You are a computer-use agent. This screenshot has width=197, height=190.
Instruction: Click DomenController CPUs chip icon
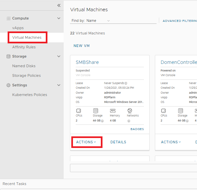coord(164,111)
